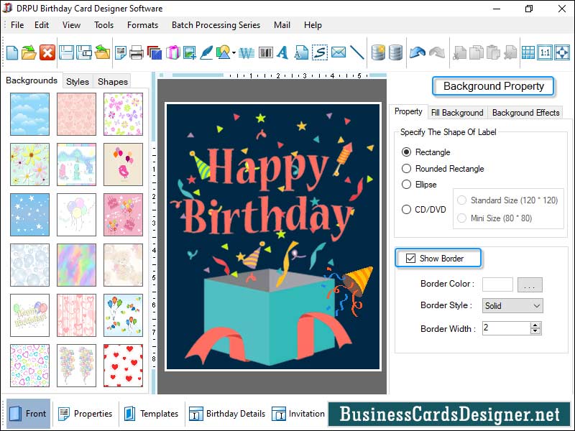Select the Text tool marked with A

point(284,52)
